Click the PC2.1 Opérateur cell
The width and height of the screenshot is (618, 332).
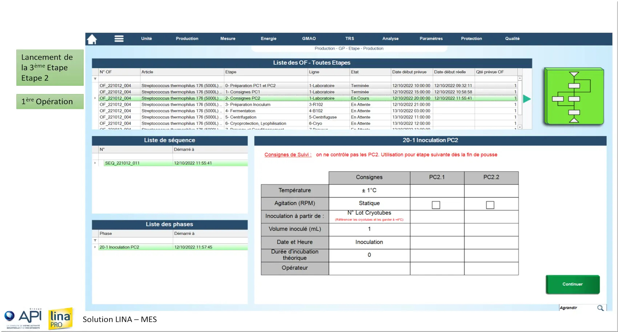[437, 268]
